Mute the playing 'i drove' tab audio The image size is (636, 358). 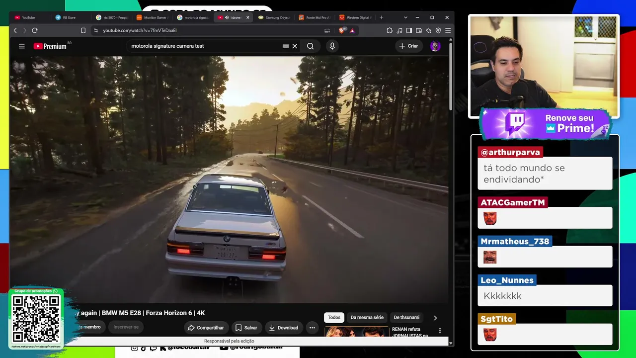click(x=227, y=17)
